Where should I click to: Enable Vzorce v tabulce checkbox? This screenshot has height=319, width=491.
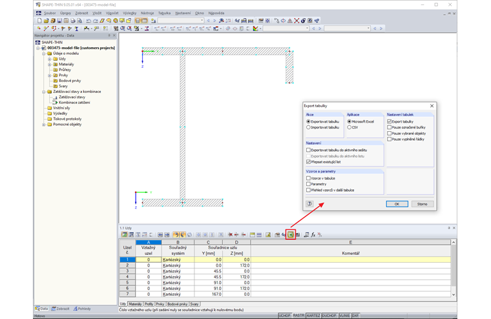pos(308,178)
